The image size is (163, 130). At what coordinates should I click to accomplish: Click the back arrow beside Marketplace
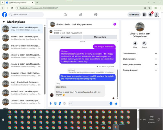4,22
